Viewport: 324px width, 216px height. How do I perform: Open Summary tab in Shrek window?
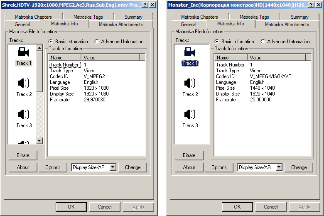(133, 17)
